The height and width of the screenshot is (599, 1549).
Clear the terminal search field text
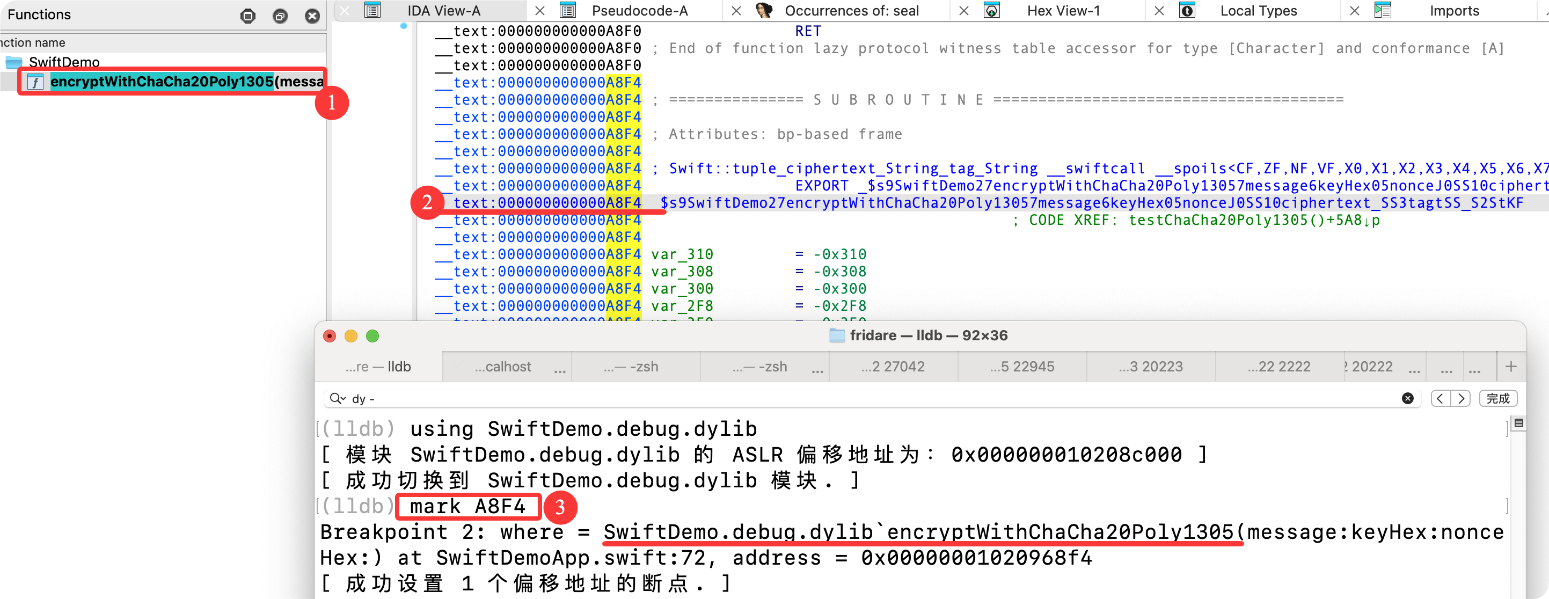pyautogui.click(x=1407, y=398)
